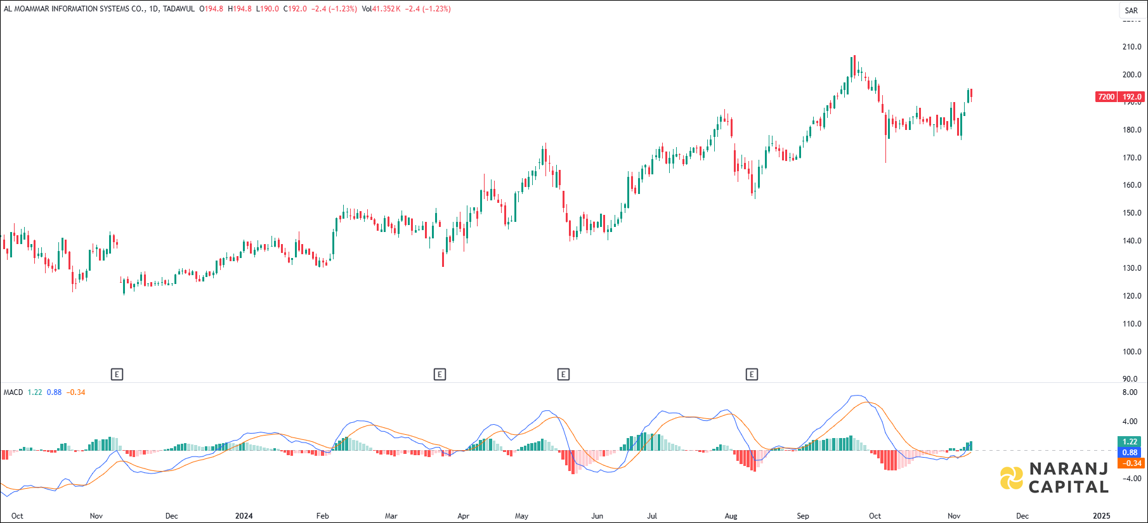The height and width of the screenshot is (523, 1148).
Task: Click the earnings E marker in August
Action: (752, 374)
